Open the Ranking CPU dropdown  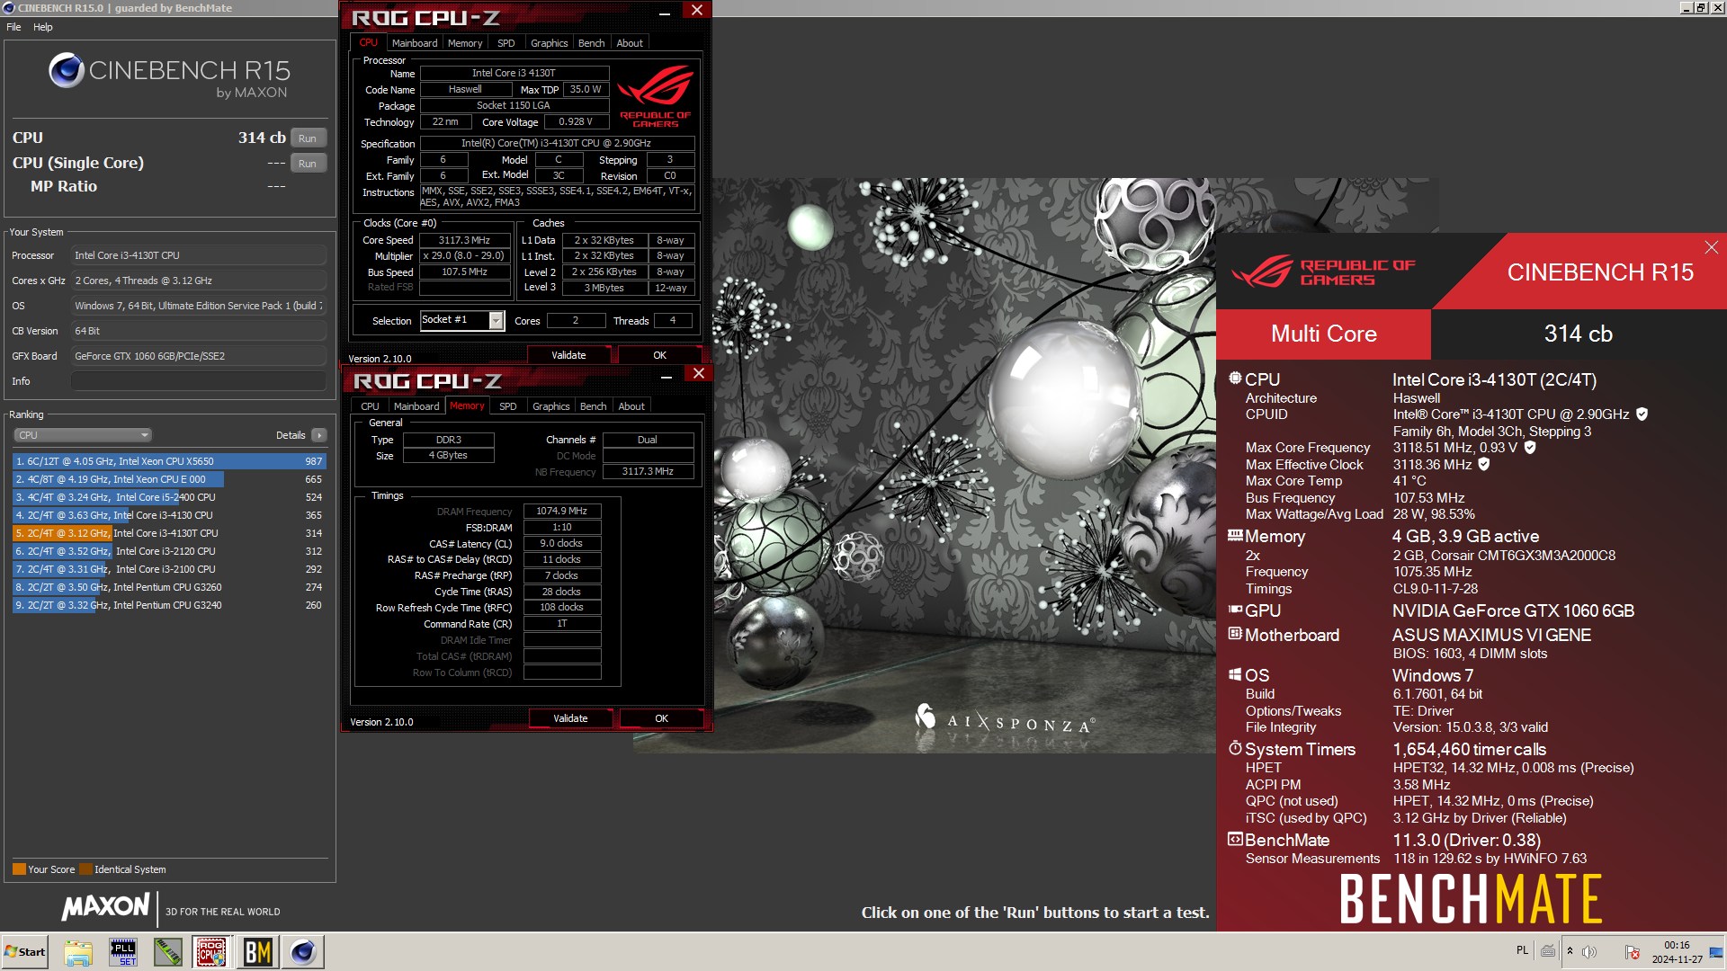tap(82, 435)
